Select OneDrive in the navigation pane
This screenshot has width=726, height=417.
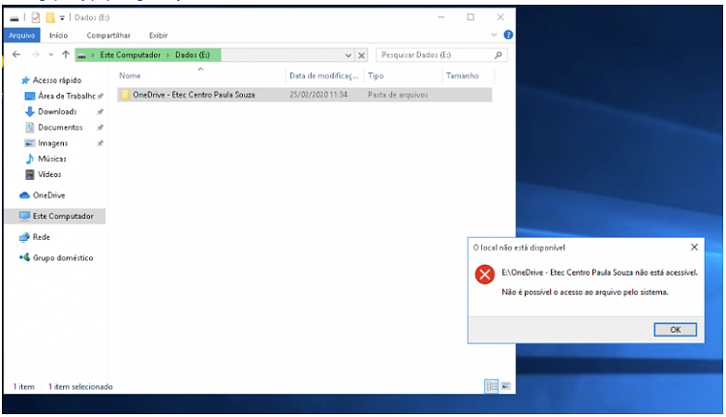48,194
